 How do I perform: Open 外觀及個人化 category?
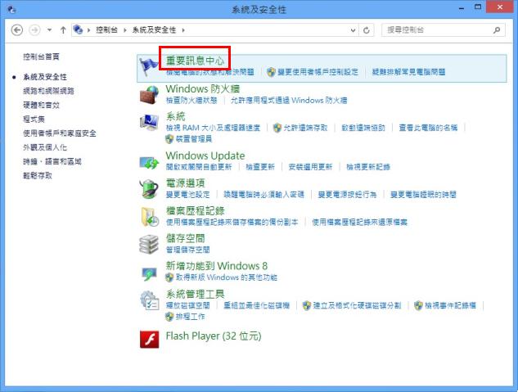44,147
